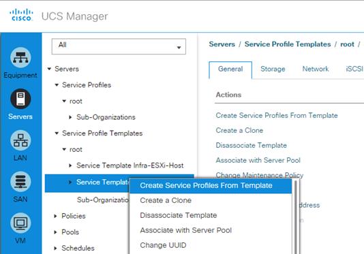The width and height of the screenshot is (364, 254).
Task: Click Service Profile Templates in the breadcrumb
Action: click(288, 44)
